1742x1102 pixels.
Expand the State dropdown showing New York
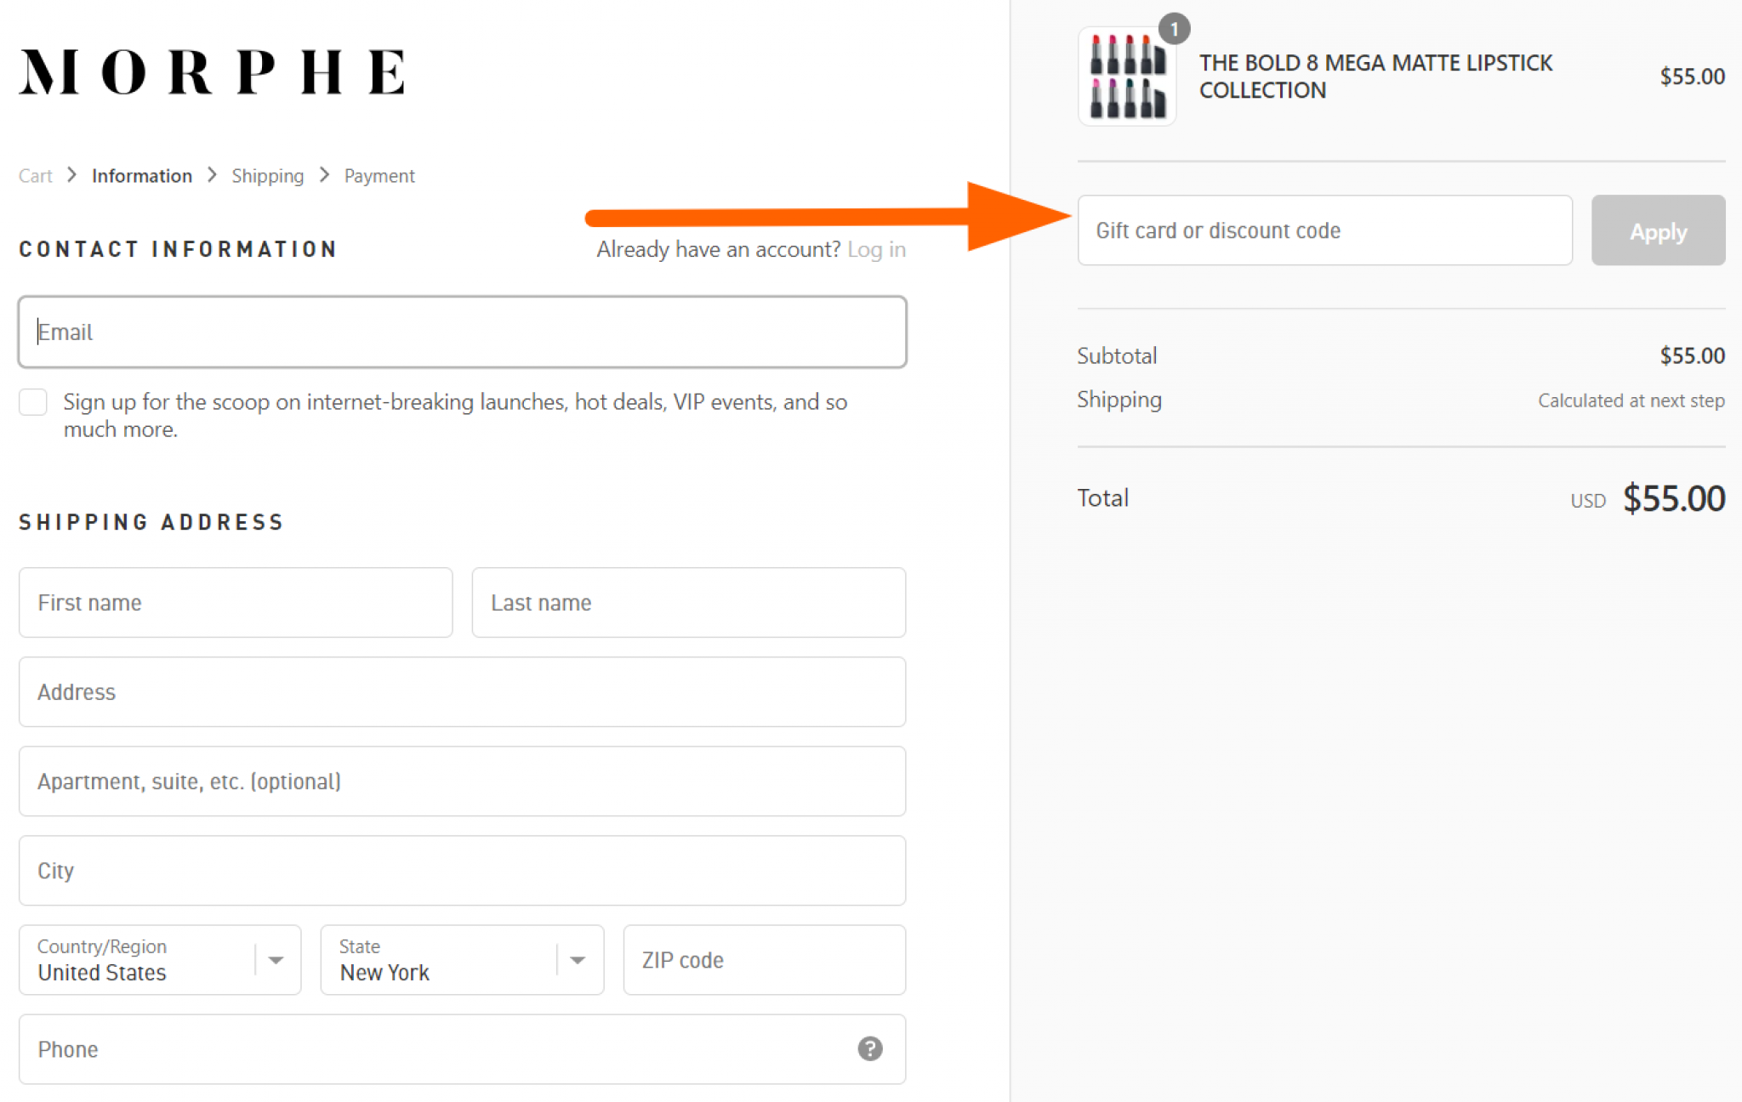pos(462,960)
